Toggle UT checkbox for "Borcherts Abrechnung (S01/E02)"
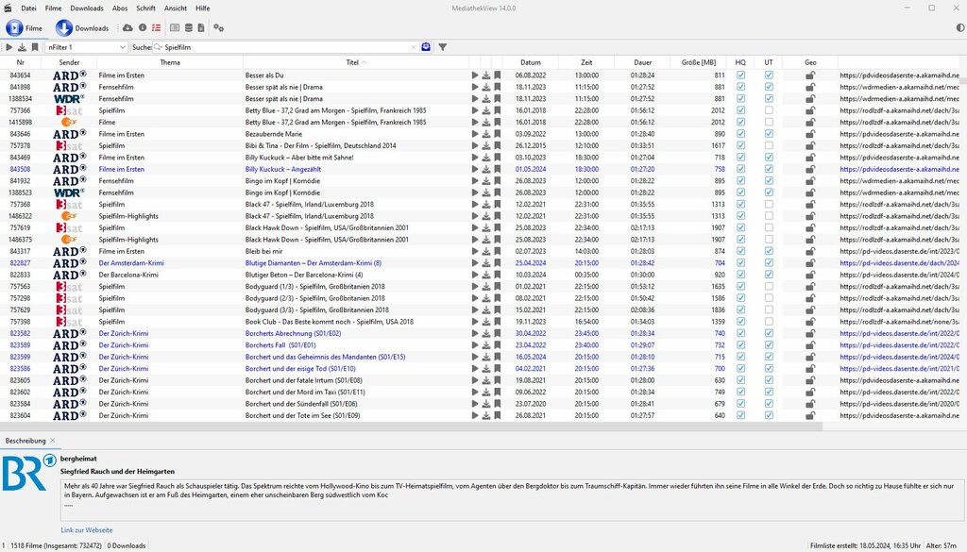The width and height of the screenshot is (967, 552). (769, 333)
